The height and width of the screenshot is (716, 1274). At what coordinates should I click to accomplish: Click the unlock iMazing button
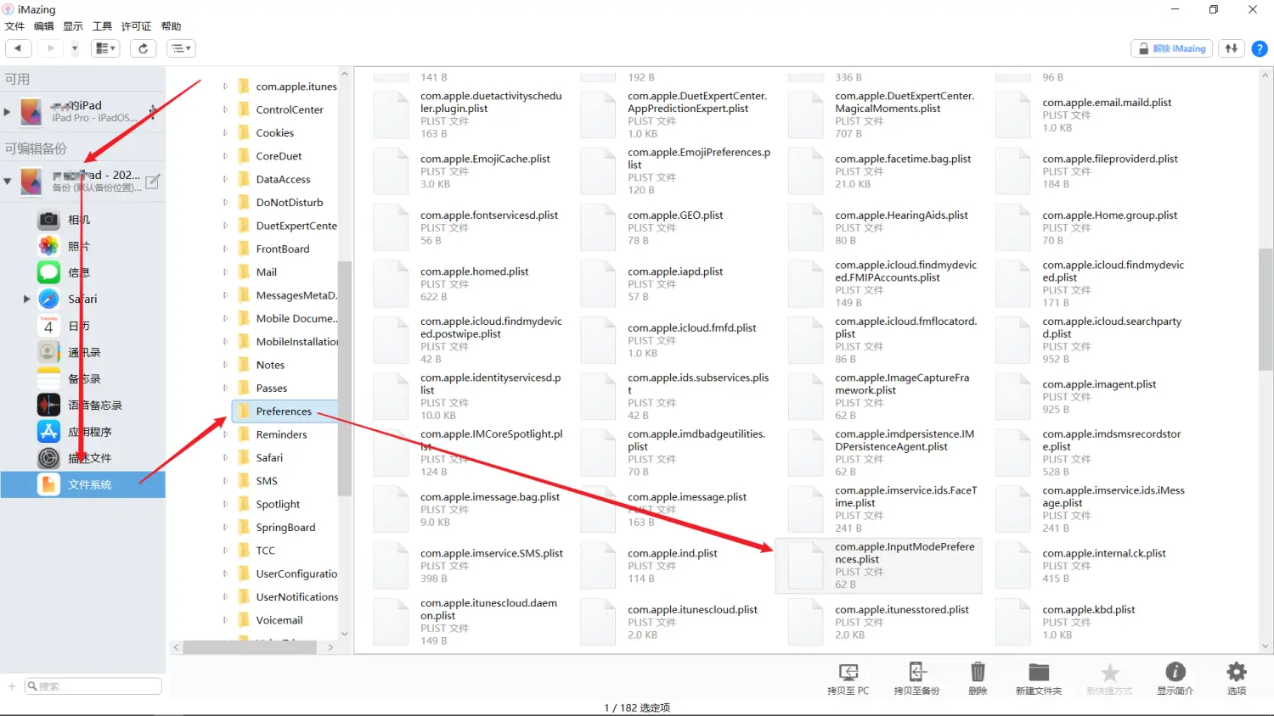1172,48
